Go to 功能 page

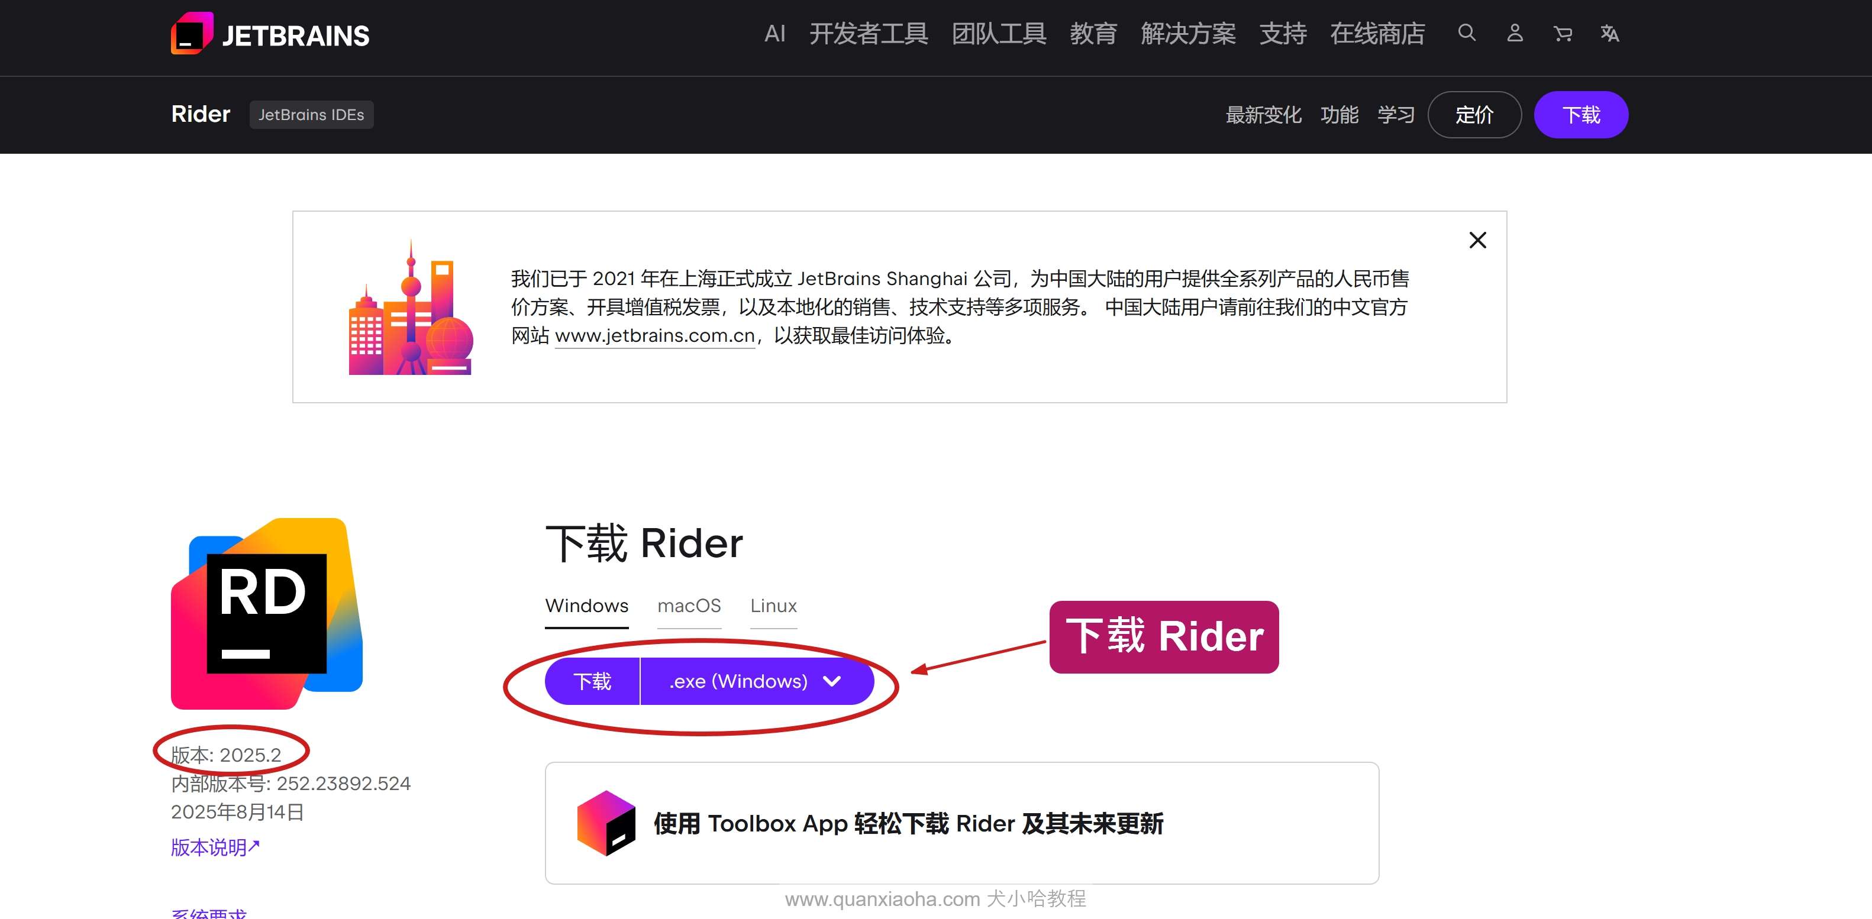point(1340,115)
